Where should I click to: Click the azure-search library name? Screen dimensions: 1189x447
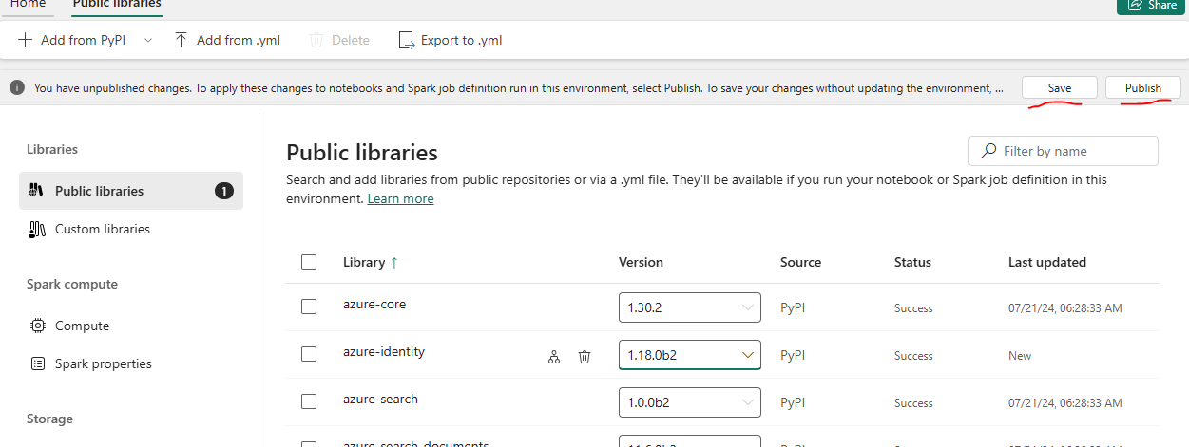tap(380, 399)
